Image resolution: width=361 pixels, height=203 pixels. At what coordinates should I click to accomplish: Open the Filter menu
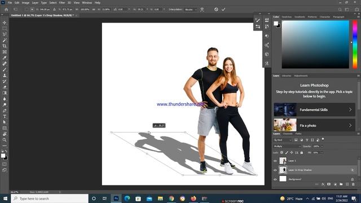tap(62, 3)
